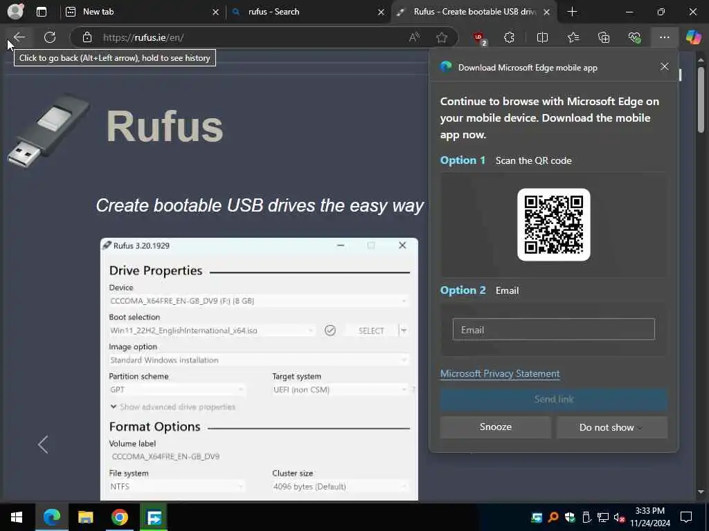
Task: Click Safely Remove Hardware tray icon
Action: 586,517
